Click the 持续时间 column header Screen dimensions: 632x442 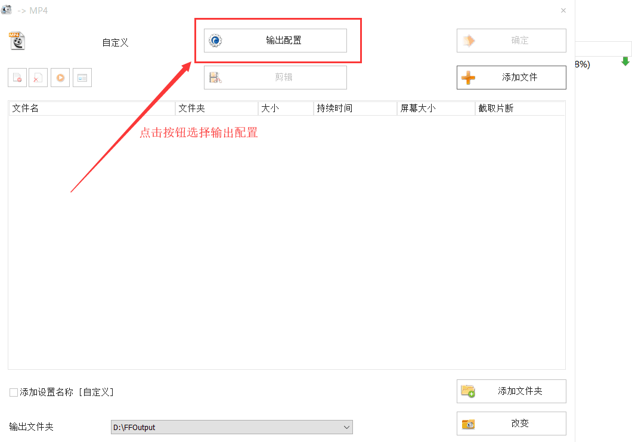click(x=355, y=108)
